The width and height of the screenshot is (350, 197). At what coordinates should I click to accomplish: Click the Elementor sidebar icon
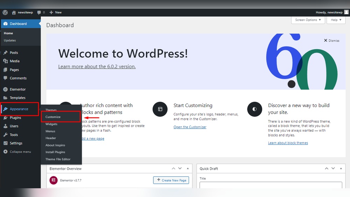[5, 90]
